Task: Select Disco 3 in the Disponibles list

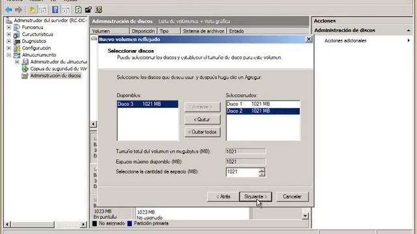Action: 148,104
